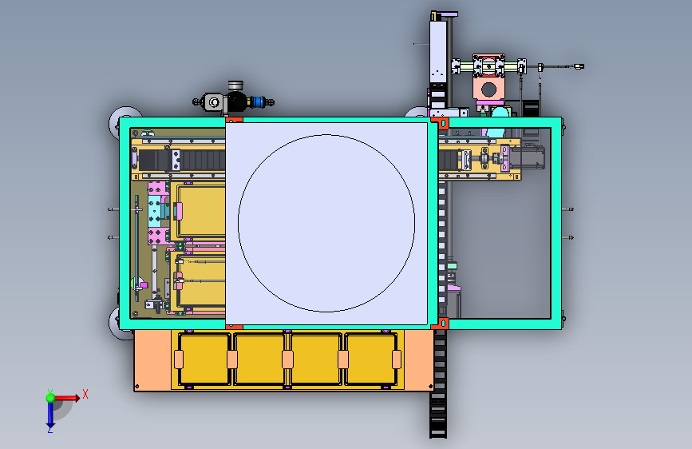The height and width of the screenshot is (449, 692).
Task: Select the teal frame's right vertical member
Action: coord(556,223)
